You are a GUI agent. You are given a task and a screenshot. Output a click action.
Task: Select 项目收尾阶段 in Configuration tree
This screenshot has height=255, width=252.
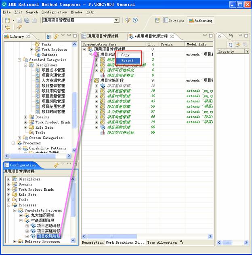pyautogui.click(x=49, y=236)
